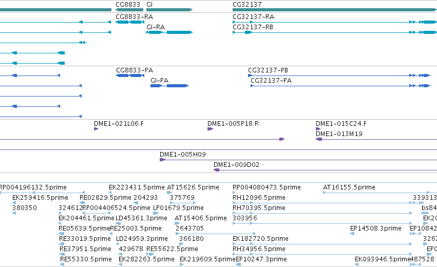Click the DME1-005H09 clone start arrow
The width and height of the screenshot is (437, 267).
pos(162,160)
